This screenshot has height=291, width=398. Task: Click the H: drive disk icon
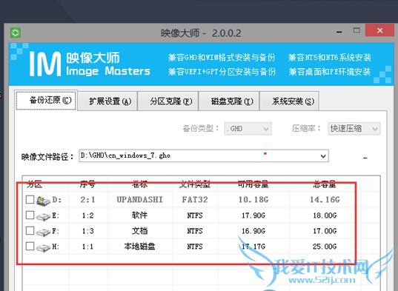coord(43,247)
